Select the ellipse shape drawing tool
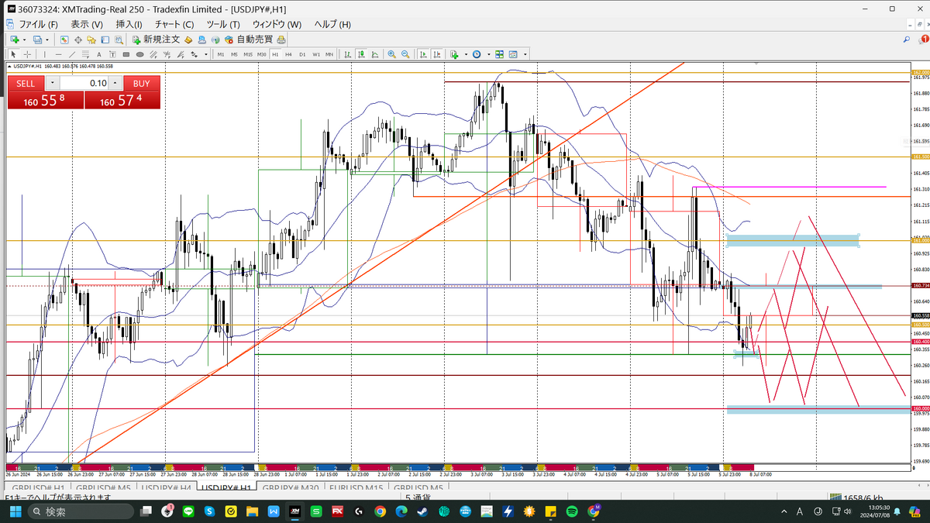 140,54
